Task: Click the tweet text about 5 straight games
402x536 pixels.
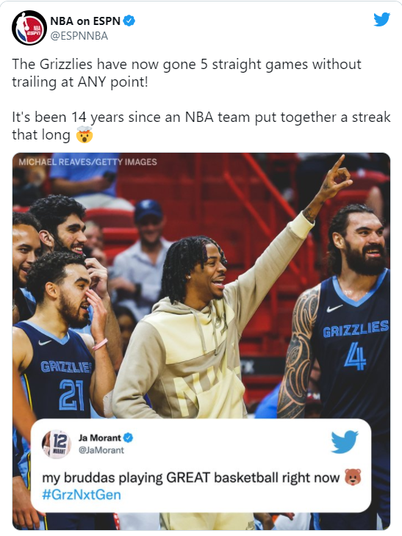Action: 187,73
